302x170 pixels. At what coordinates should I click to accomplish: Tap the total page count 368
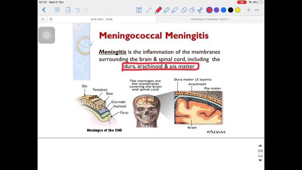tap(260, 156)
